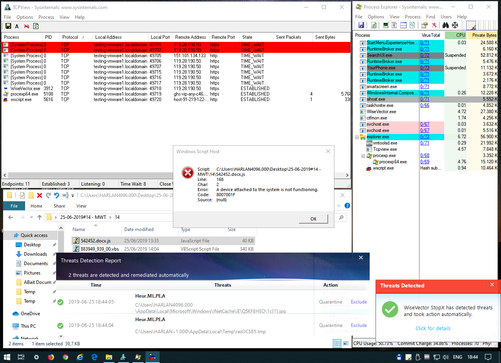The image size is (501, 363).
Task: Open View menu in Process Explorer
Action: click(394, 17)
